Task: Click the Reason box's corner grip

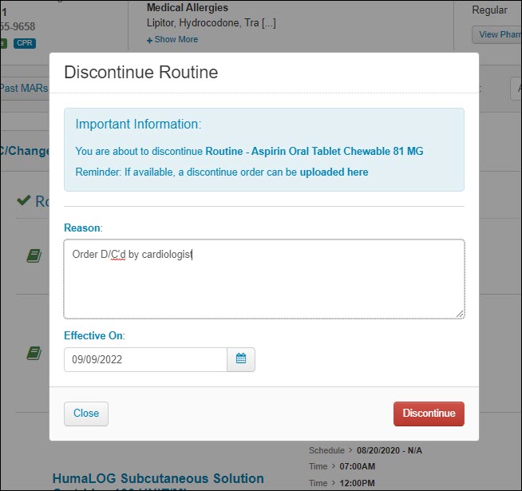Action: [x=460, y=314]
